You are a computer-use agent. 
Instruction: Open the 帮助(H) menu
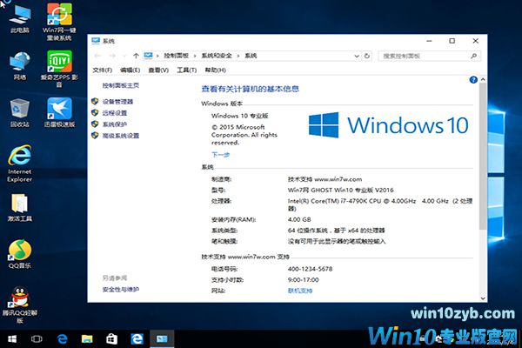[x=215, y=70]
